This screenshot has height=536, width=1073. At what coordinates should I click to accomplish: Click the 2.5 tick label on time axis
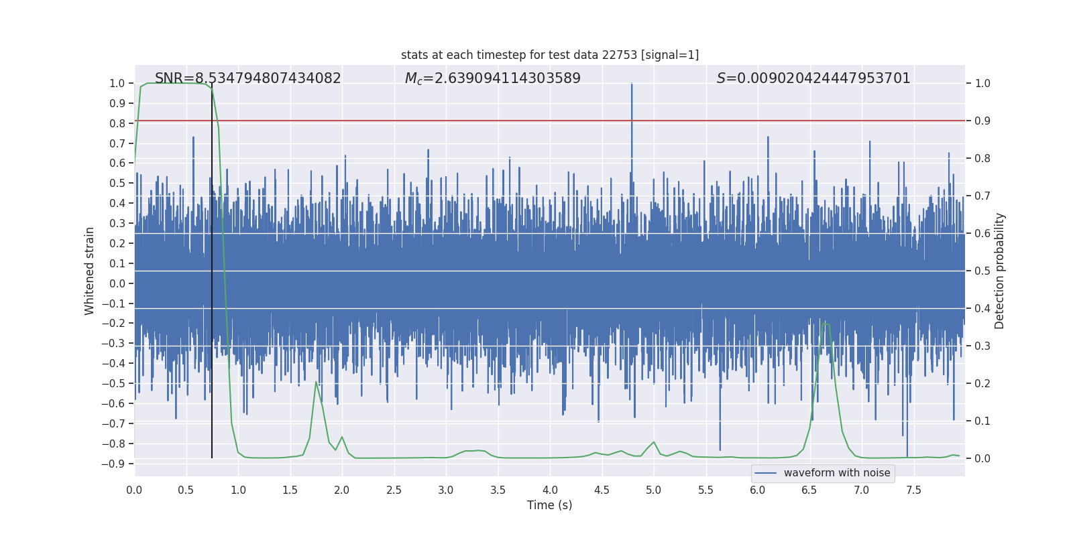(x=394, y=490)
